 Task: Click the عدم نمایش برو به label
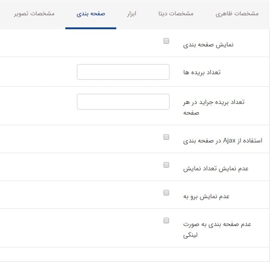click(x=206, y=197)
